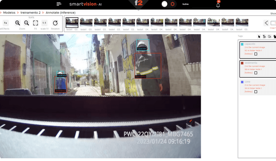276x161 pixels.
Task: Select the pointer tool in Tags panel
Action: click(259, 36)
